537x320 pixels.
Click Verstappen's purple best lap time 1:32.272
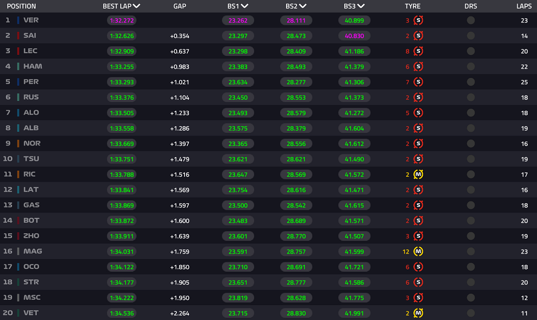pyautogui.click(x=121, y=20)
